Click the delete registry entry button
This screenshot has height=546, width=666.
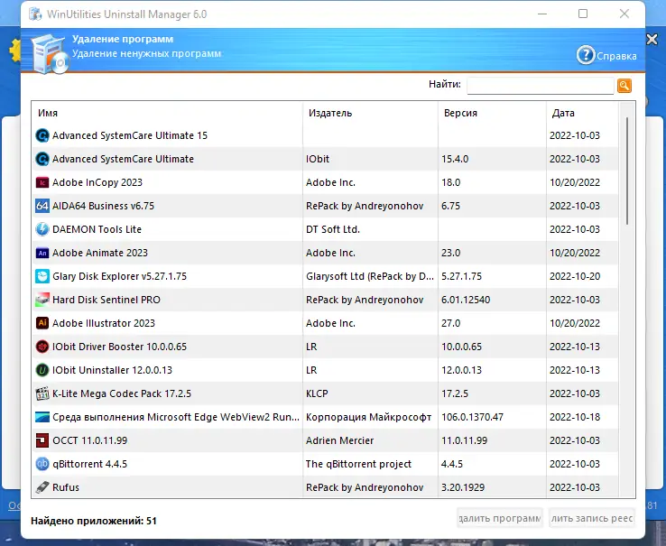[x=592, y=518]
